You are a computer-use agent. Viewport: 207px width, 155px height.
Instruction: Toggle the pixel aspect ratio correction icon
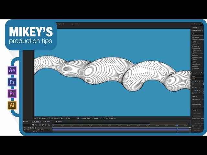click(x=103, y=119)
